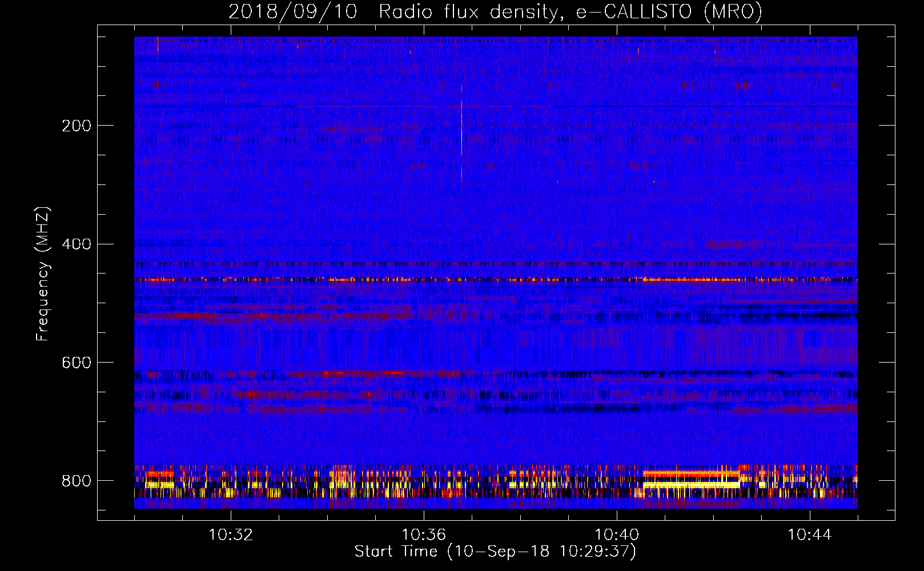
Task: Click the 10:40 time tick label
Action: pos(617,535)
